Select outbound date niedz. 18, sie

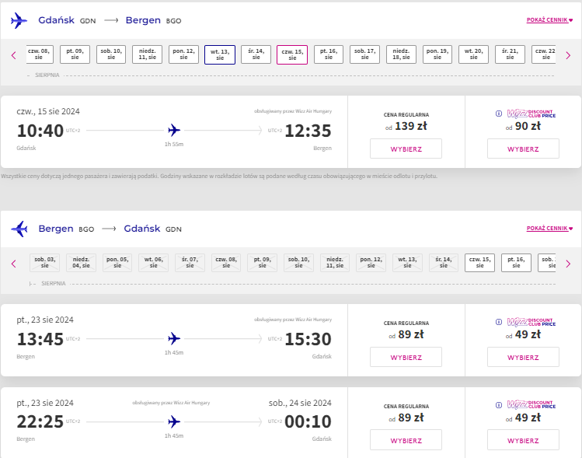pos(401,54)
